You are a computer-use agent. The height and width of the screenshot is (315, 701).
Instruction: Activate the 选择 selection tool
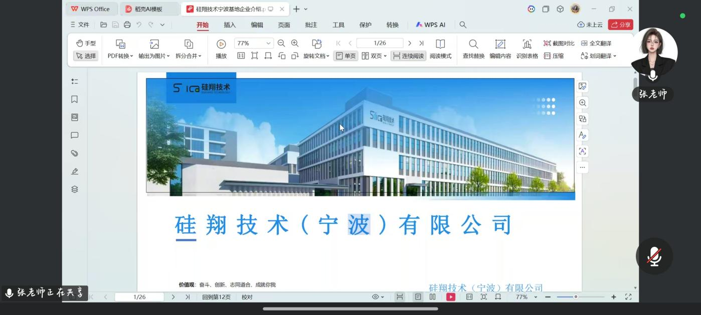(86, 56)
